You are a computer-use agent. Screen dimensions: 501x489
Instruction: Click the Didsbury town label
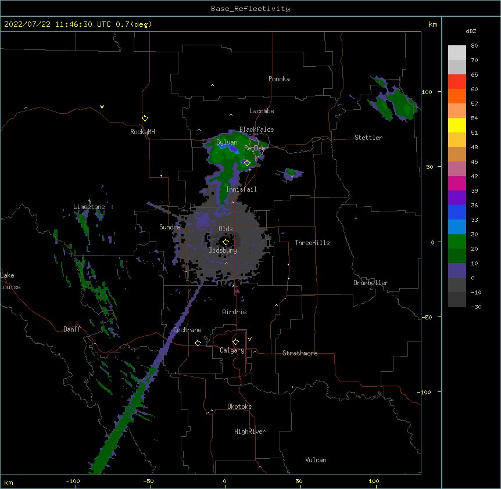point(223,250)
